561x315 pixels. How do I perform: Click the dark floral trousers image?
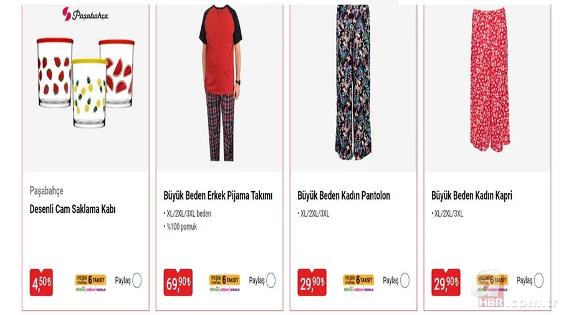tap(353, 82)
